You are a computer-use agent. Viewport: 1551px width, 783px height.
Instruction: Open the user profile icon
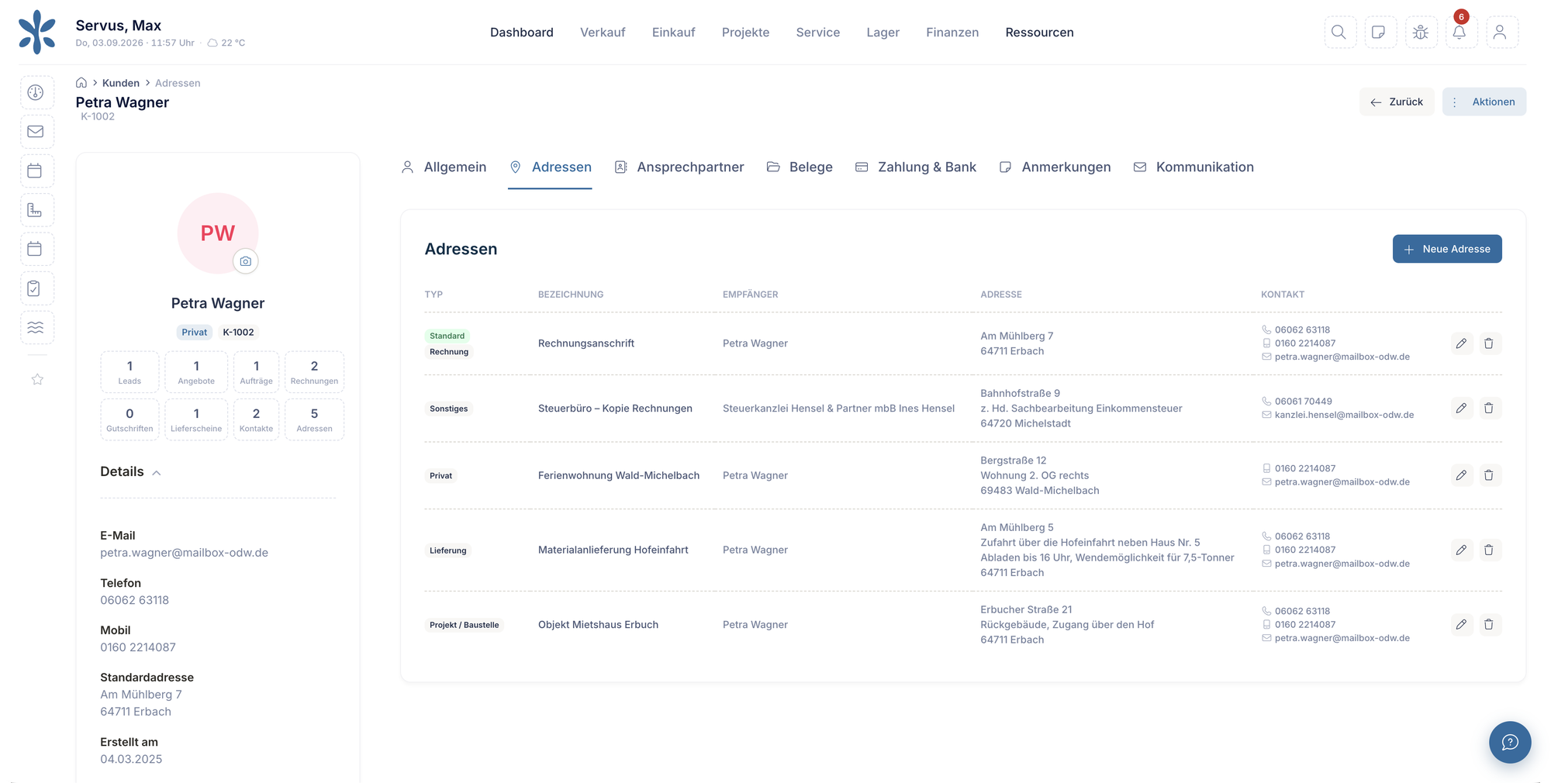[x=1501, y=32]
